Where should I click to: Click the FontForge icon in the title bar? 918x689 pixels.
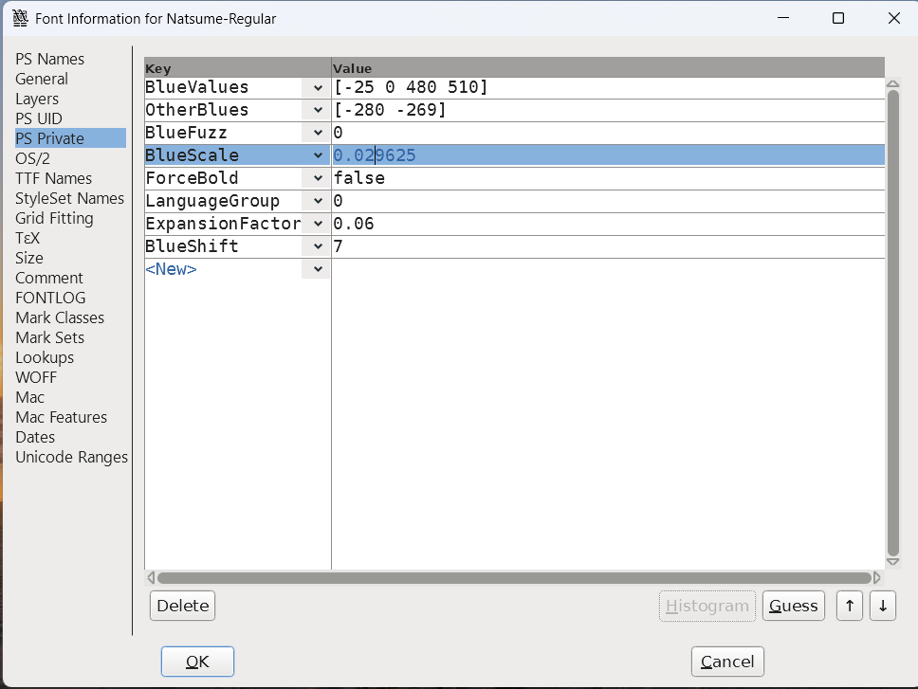point(21,17)
